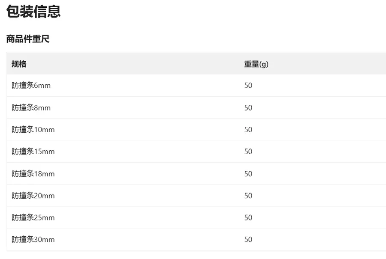Select the 防撞条30mm spec cell
386x259 pixels.
tap(33, 239)
